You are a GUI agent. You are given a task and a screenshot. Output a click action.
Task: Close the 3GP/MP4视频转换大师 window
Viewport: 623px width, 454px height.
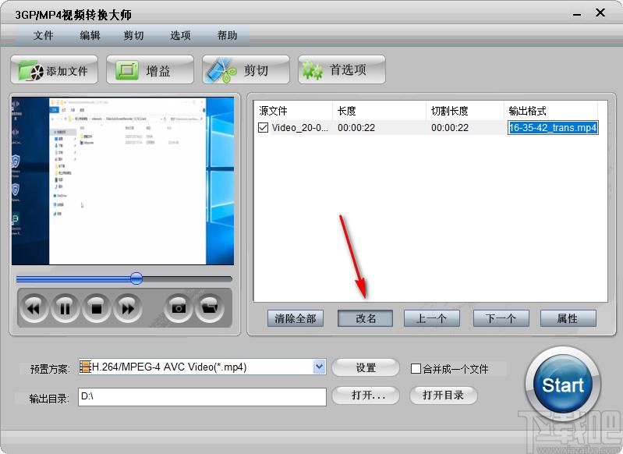[600, 12]
